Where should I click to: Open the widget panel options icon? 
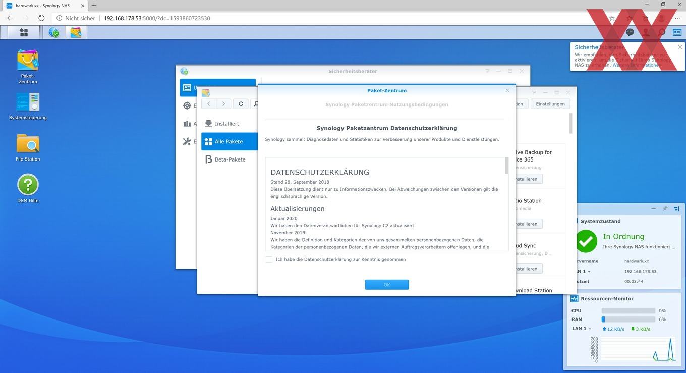676,208
